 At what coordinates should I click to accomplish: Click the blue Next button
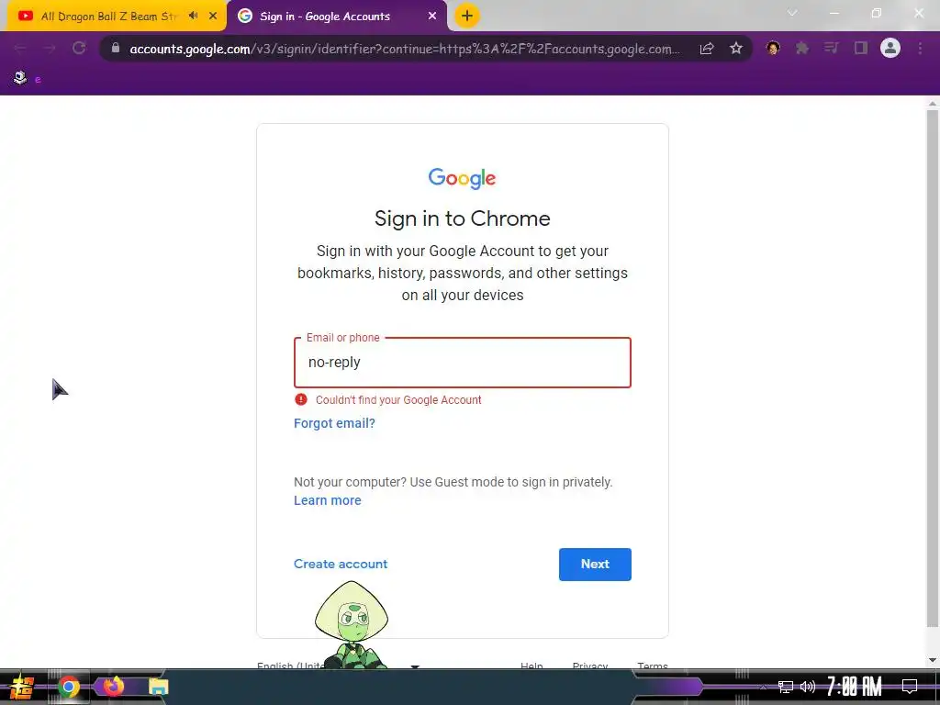click(x=595, y=565)
